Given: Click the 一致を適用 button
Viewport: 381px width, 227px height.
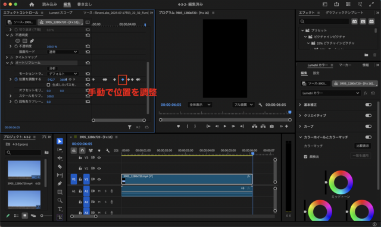Looking at the screenshot, I should click(360, 156).
